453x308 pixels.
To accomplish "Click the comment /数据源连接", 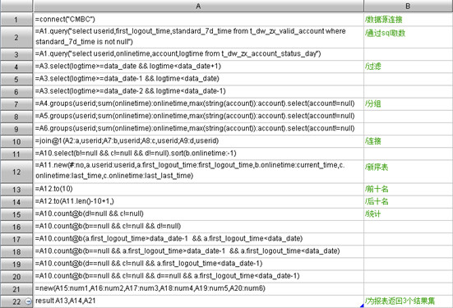I will click(384, 20).
